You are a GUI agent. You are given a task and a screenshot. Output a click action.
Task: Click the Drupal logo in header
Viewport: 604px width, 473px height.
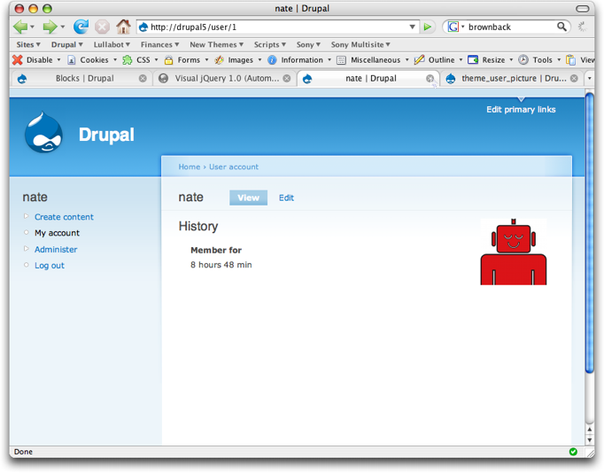click(x=43, y=132)
